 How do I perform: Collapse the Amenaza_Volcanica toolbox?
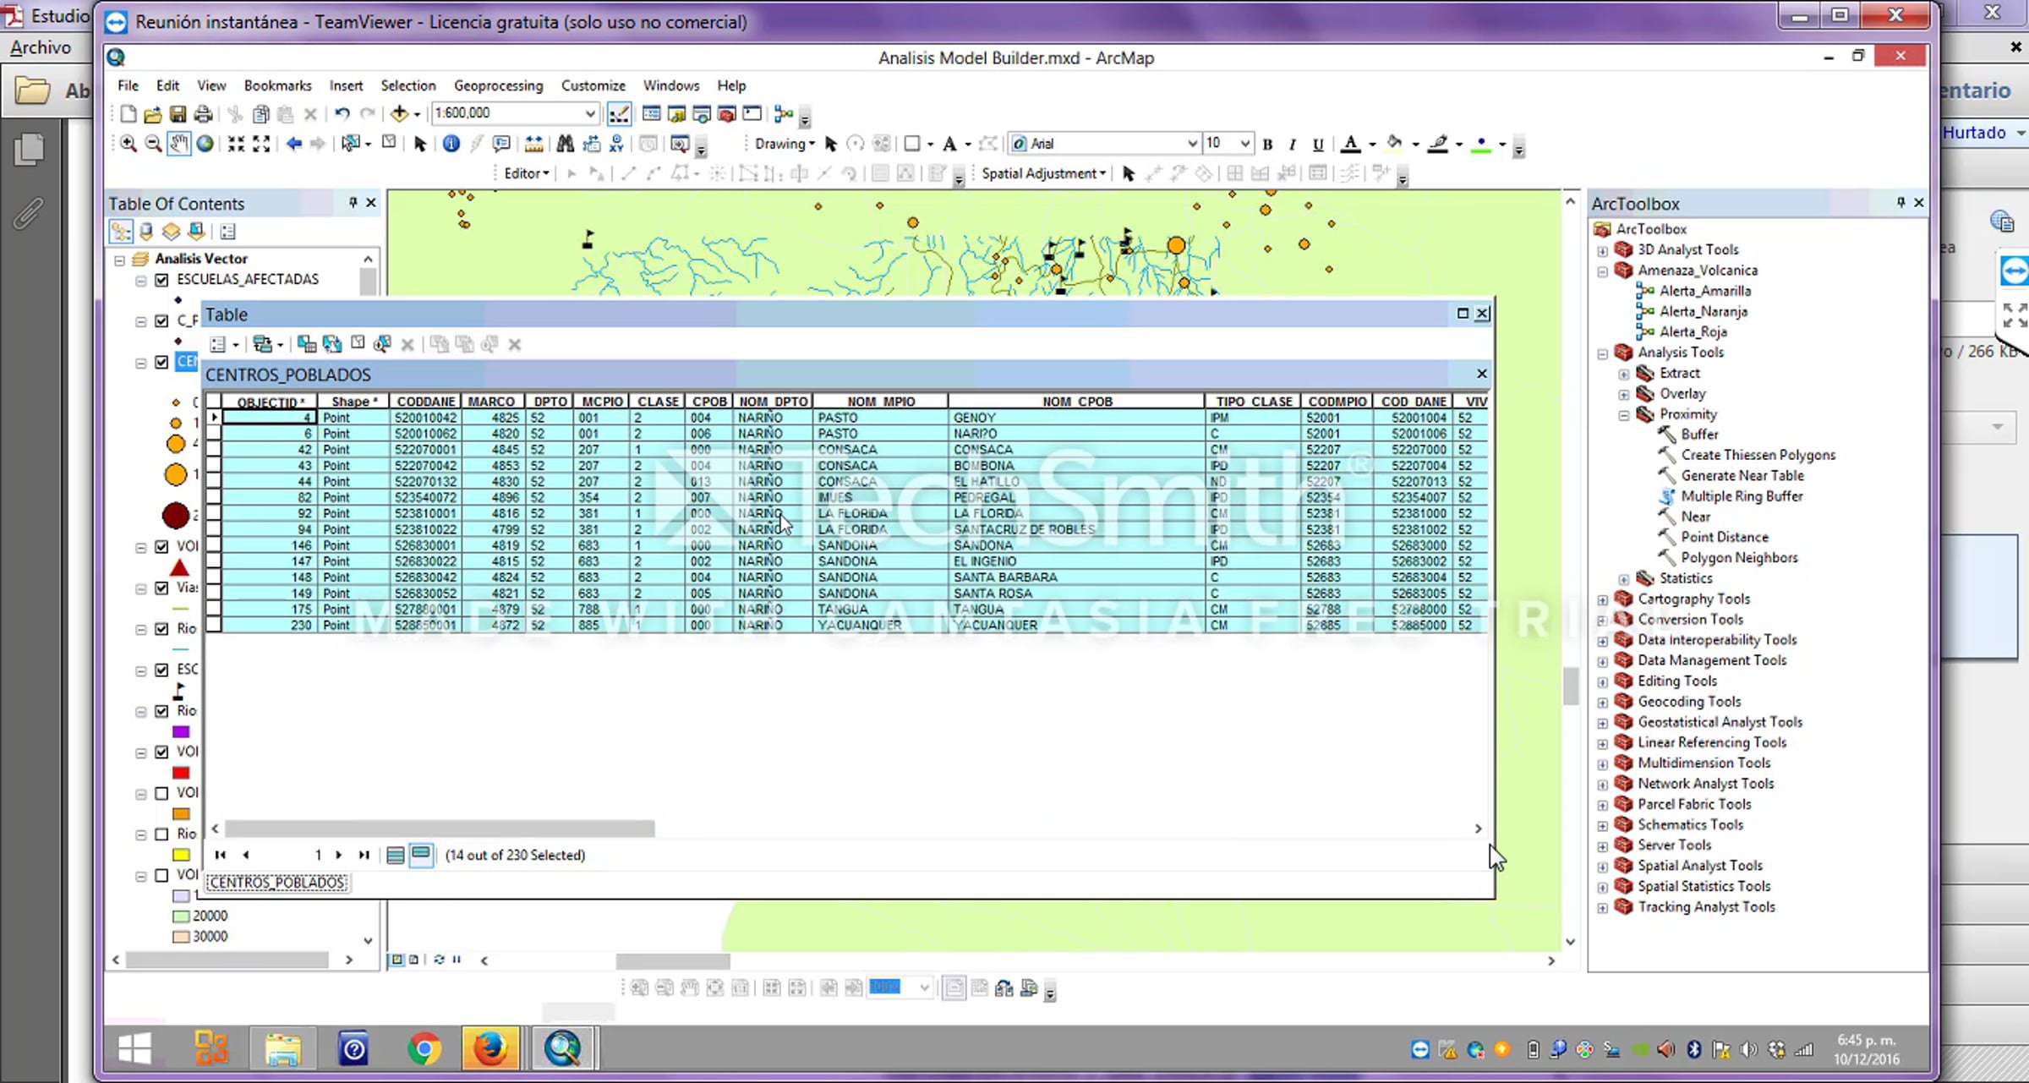pyautogui.click(x=1602, y=271)
